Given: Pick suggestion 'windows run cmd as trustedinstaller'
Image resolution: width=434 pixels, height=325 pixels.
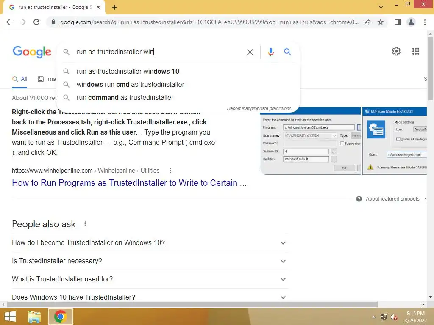Looking at the screenshot, I should [178, 84].
